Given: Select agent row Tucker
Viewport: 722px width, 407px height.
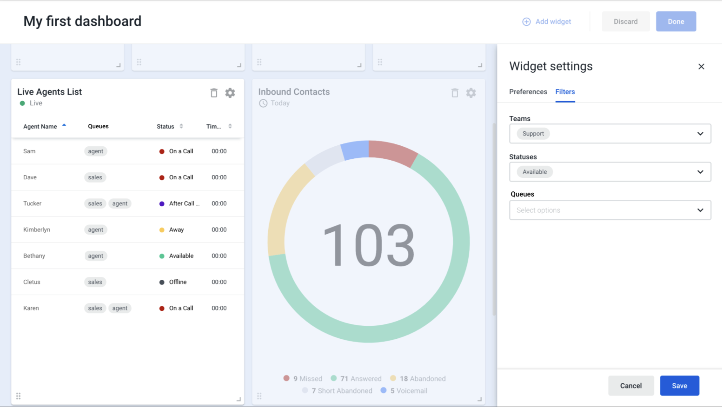Looking at the screenshot, I should [x=128, y=203].
